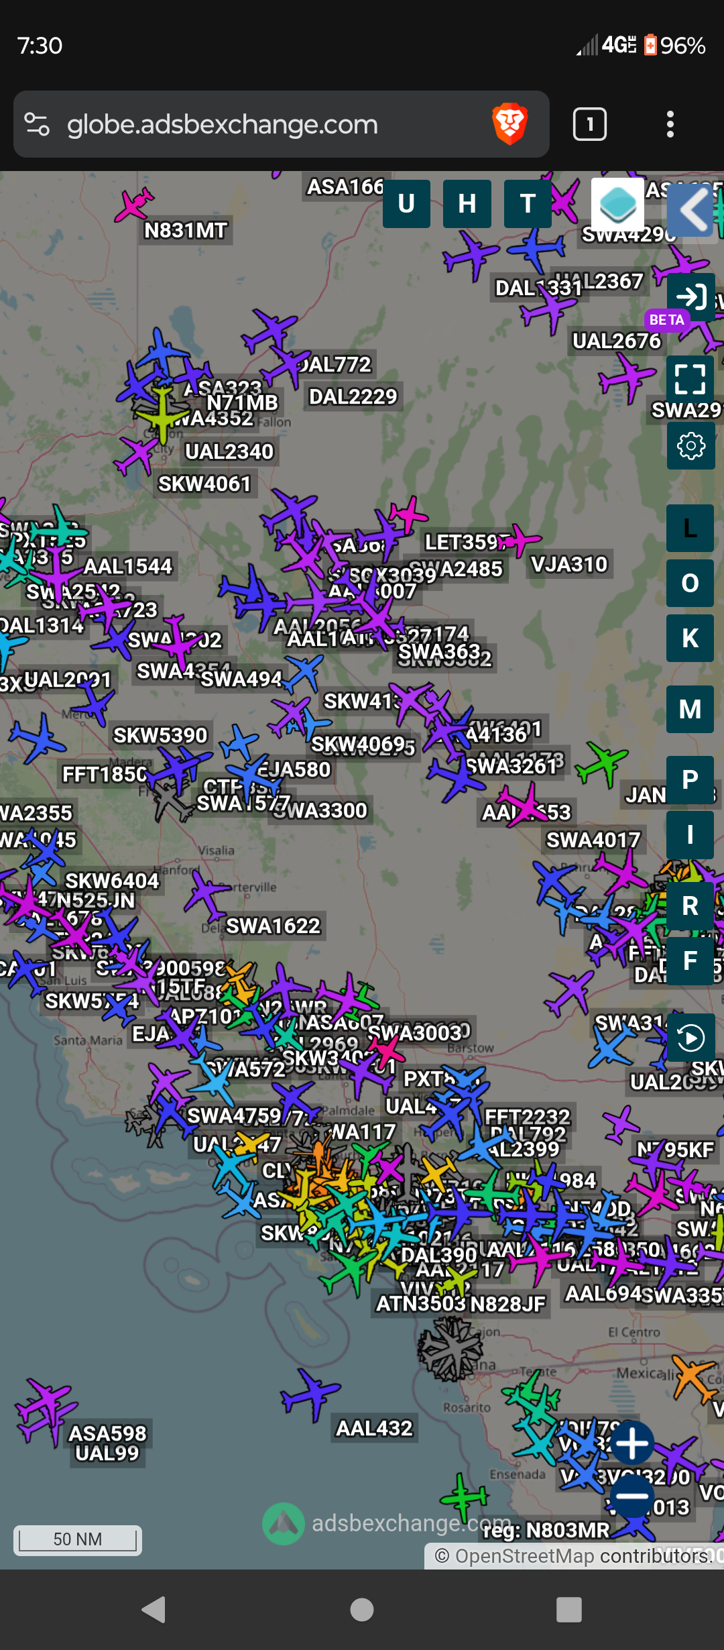Select aircraft label ASA166
This screenshot has width=724, height=1650.
click(345, 187)
